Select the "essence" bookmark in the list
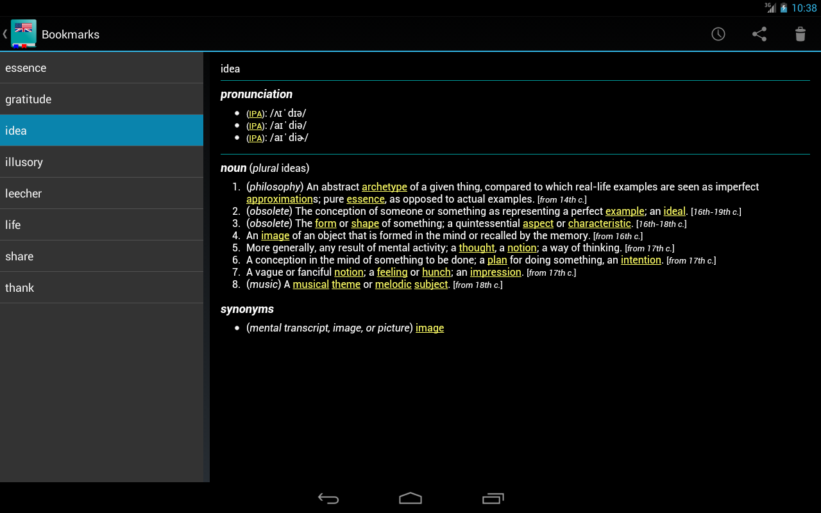 pos(101,68)
